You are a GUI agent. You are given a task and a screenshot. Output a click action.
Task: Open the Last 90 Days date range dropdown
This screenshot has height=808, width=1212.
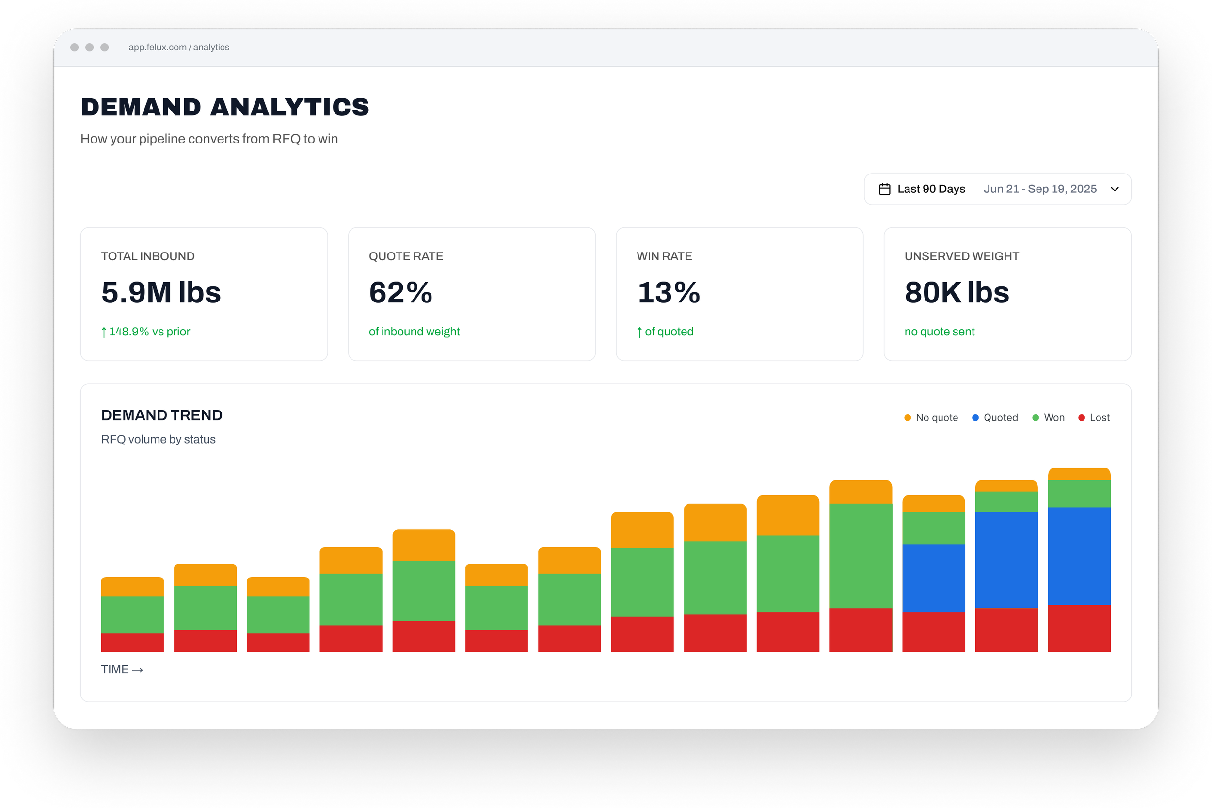pos(997,189)
